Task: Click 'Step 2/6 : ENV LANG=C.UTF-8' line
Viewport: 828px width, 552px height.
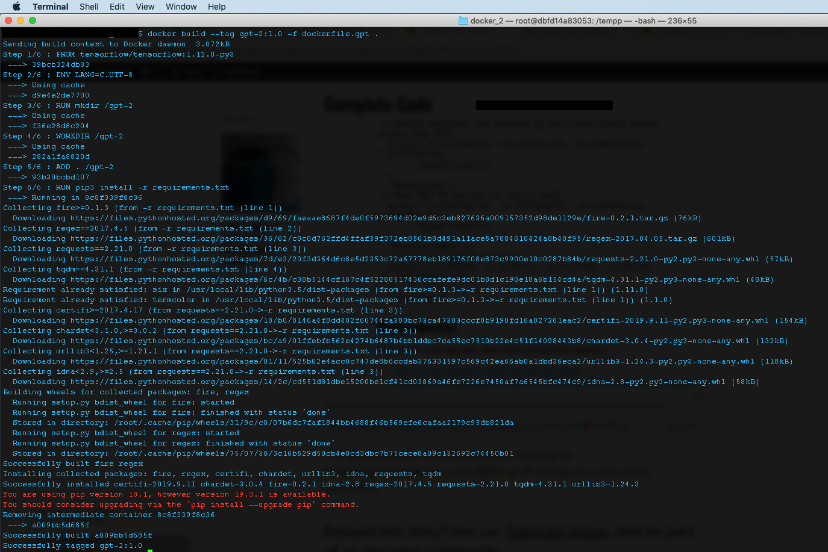Action: [x=67, y=75]
